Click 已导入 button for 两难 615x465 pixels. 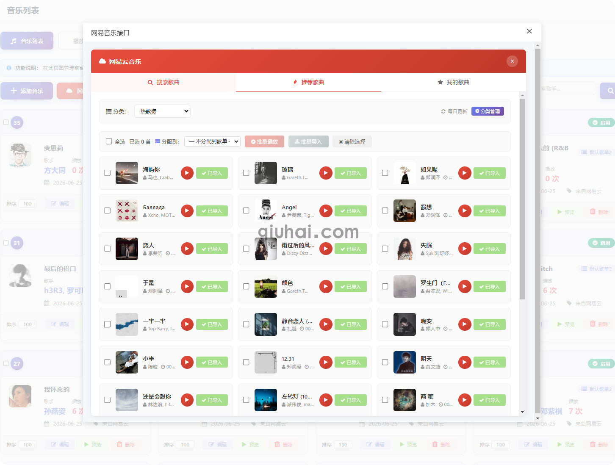(x=490, y=400)
